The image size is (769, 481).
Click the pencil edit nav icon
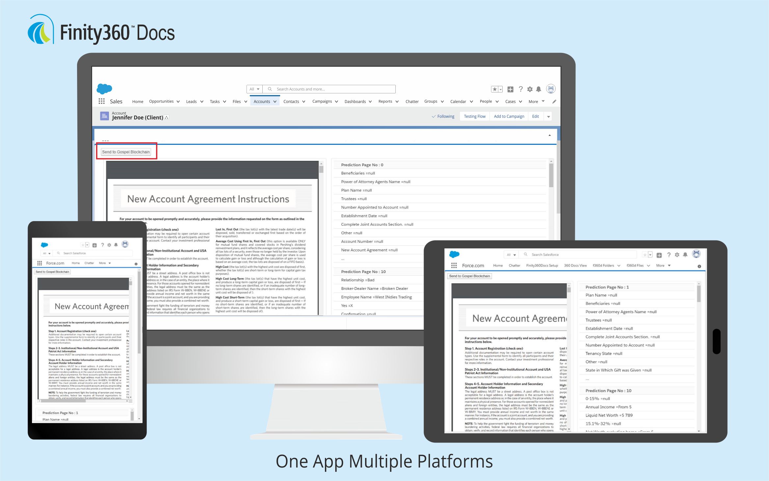click(x=554, y=102)
